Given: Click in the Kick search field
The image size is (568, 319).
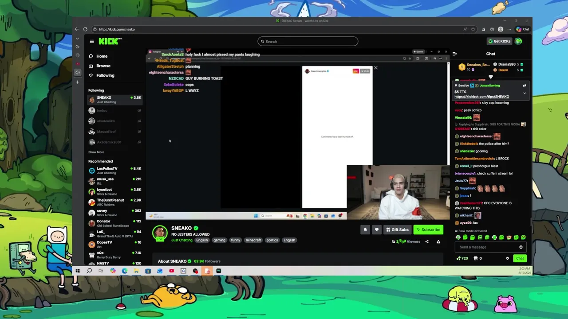Looking at the screenshot, I should click(308, 41).
